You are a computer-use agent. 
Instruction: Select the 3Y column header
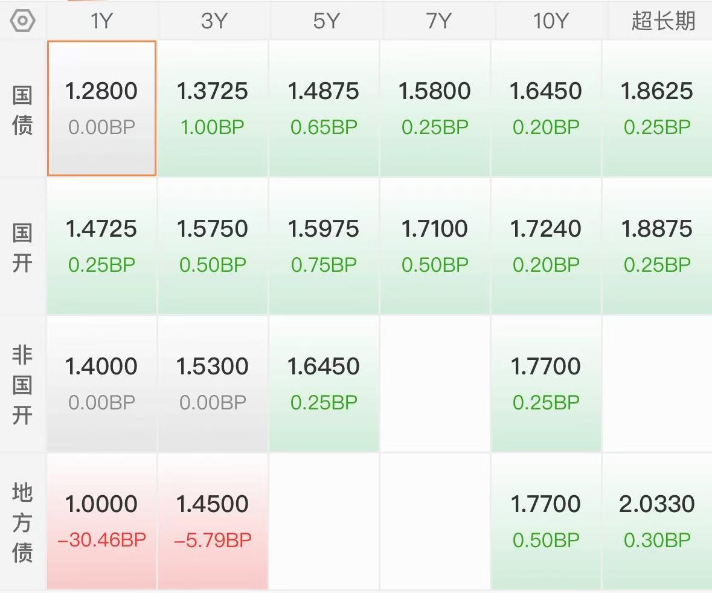coord(213,21)
